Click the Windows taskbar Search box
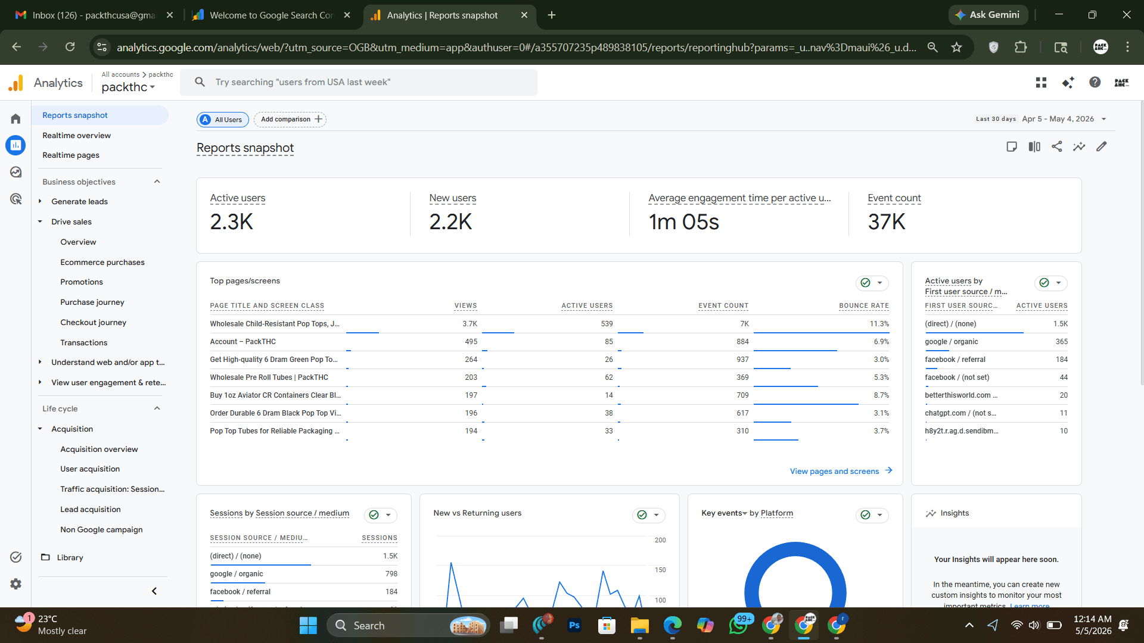1144x643 pixels. (x=408, y=625)
